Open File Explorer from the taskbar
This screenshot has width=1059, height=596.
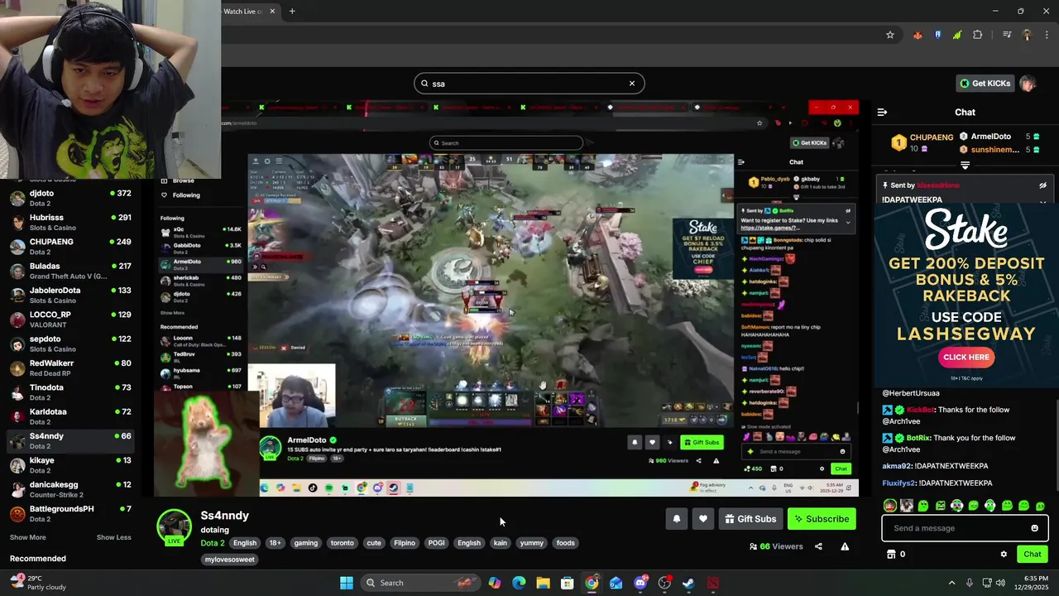[x=543, y=583]
